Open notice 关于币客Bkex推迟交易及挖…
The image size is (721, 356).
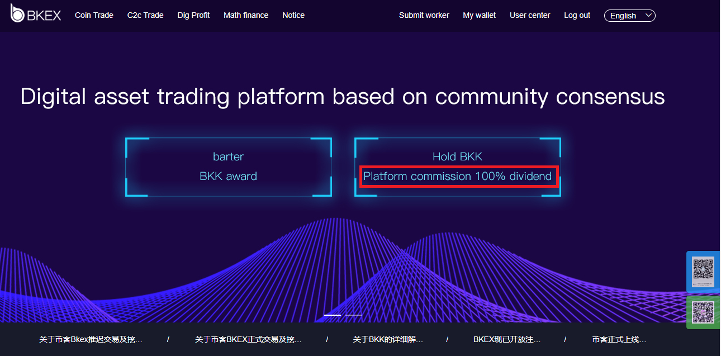coord(91,339)
